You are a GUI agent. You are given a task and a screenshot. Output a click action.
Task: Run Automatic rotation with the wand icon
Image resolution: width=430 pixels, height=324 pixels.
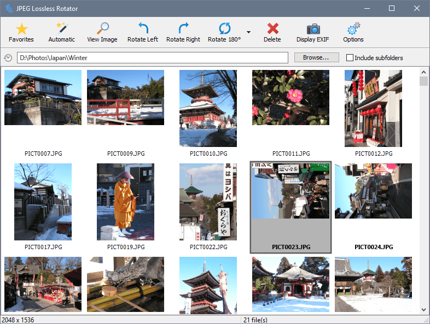(x=61, y=33)
